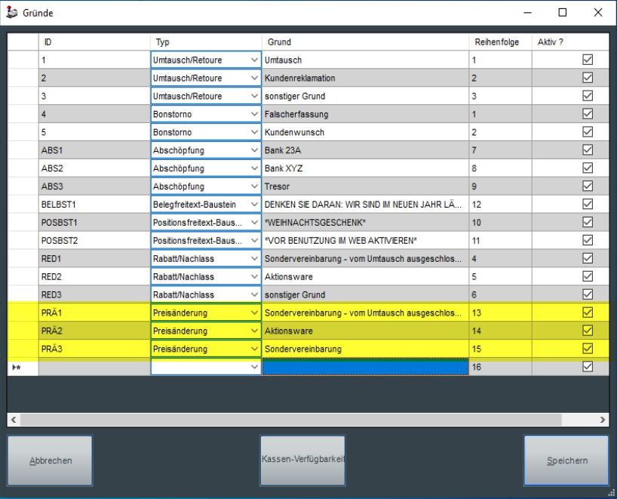Open Typ dropdown for ID 1 row

pyautogui.click(x=253, y=60)
